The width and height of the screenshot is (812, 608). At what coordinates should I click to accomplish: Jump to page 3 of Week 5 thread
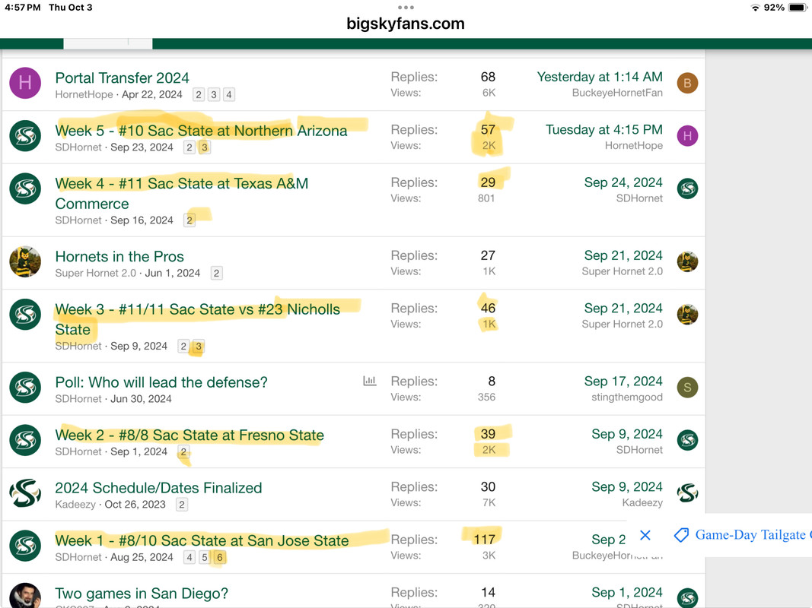coord(205,147)
